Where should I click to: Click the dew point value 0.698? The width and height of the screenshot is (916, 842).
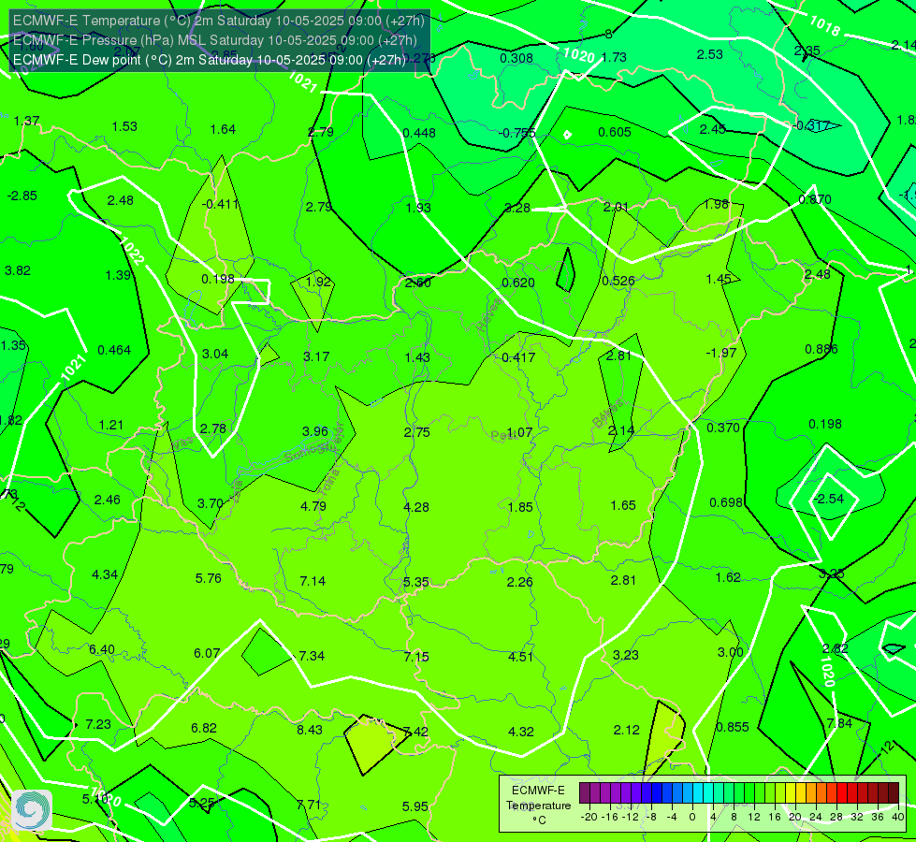coord(726,502)
